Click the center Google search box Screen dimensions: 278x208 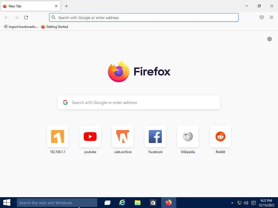tap(139, 103)
